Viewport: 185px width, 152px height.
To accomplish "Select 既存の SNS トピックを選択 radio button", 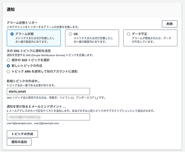I will tap(9, 60).
